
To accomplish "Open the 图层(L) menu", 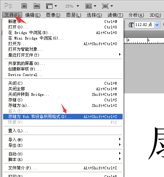I will tap(74, 15).
